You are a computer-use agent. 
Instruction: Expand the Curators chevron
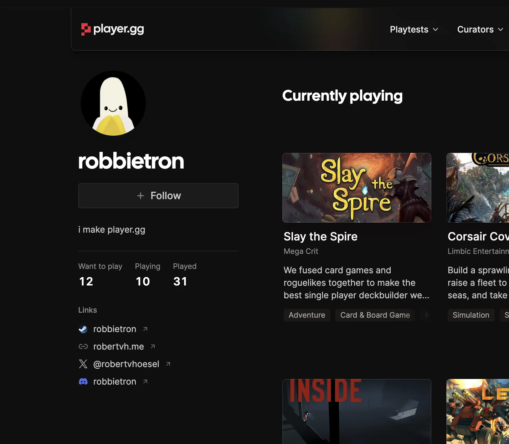(501, 29)
